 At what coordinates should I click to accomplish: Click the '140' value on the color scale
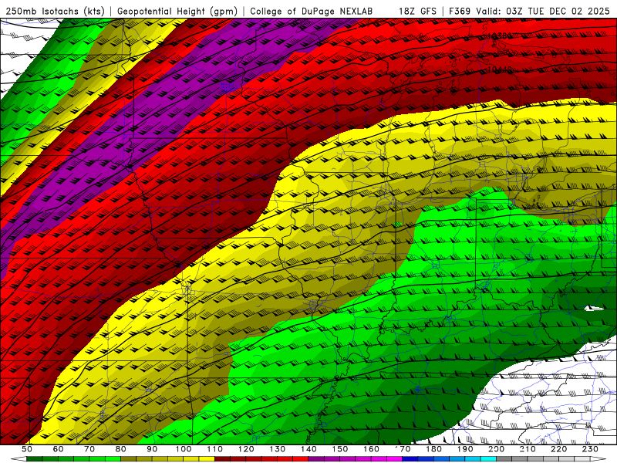pyautogui.click(x=309, y=449)
